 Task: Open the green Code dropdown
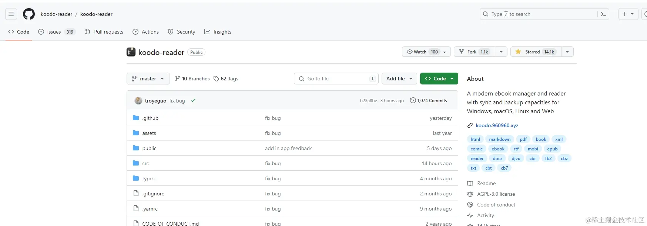439,79
